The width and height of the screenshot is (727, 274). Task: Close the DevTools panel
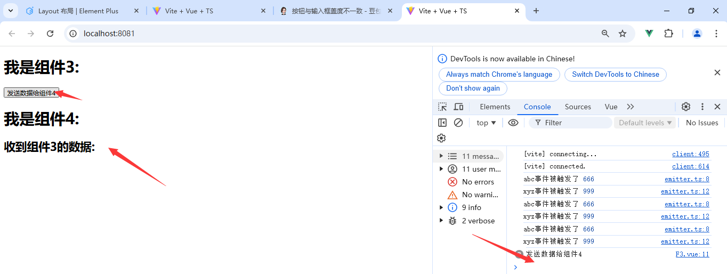717,107
